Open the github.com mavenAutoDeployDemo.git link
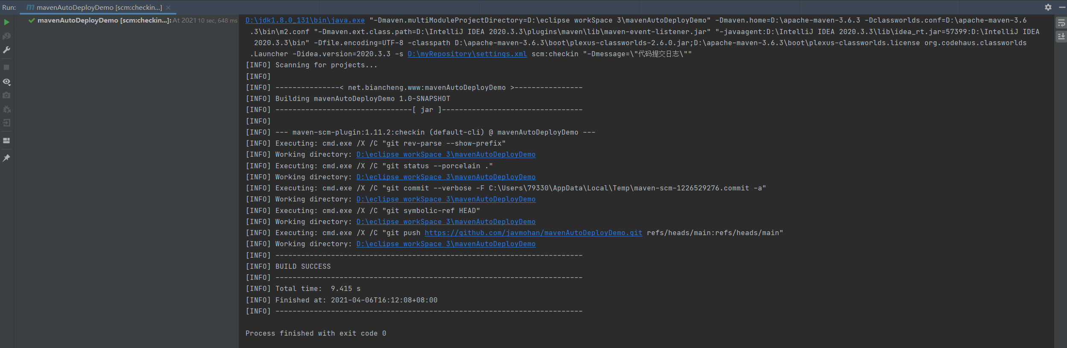 [533, 233]
